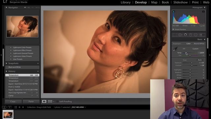Set Navigator zoom to FILL

[x=29, y=8]
